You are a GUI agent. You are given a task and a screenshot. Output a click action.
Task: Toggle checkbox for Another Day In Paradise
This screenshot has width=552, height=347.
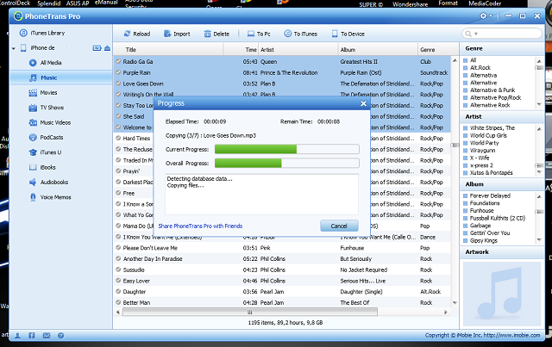click(118, 258)
